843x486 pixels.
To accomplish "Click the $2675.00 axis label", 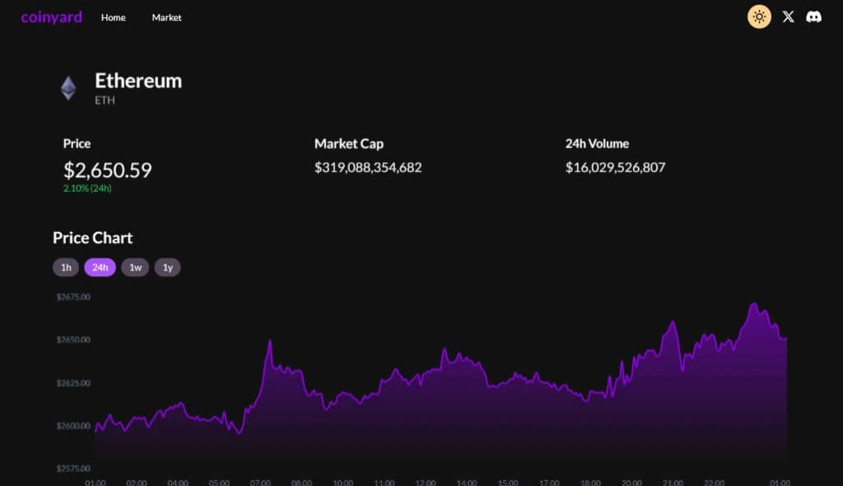I will (x=73, y=297).
